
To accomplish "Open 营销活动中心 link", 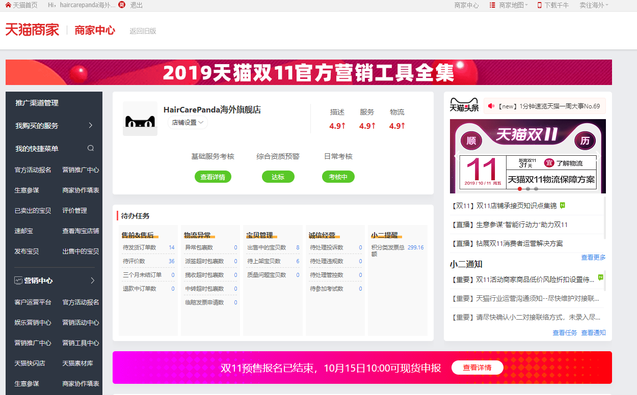I will click(x=81, y=322).
